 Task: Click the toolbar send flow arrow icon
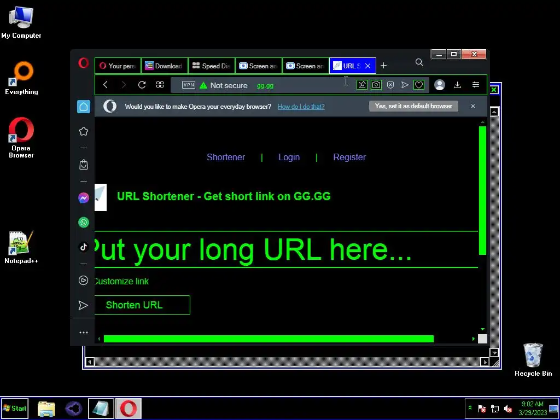(405, 85)
